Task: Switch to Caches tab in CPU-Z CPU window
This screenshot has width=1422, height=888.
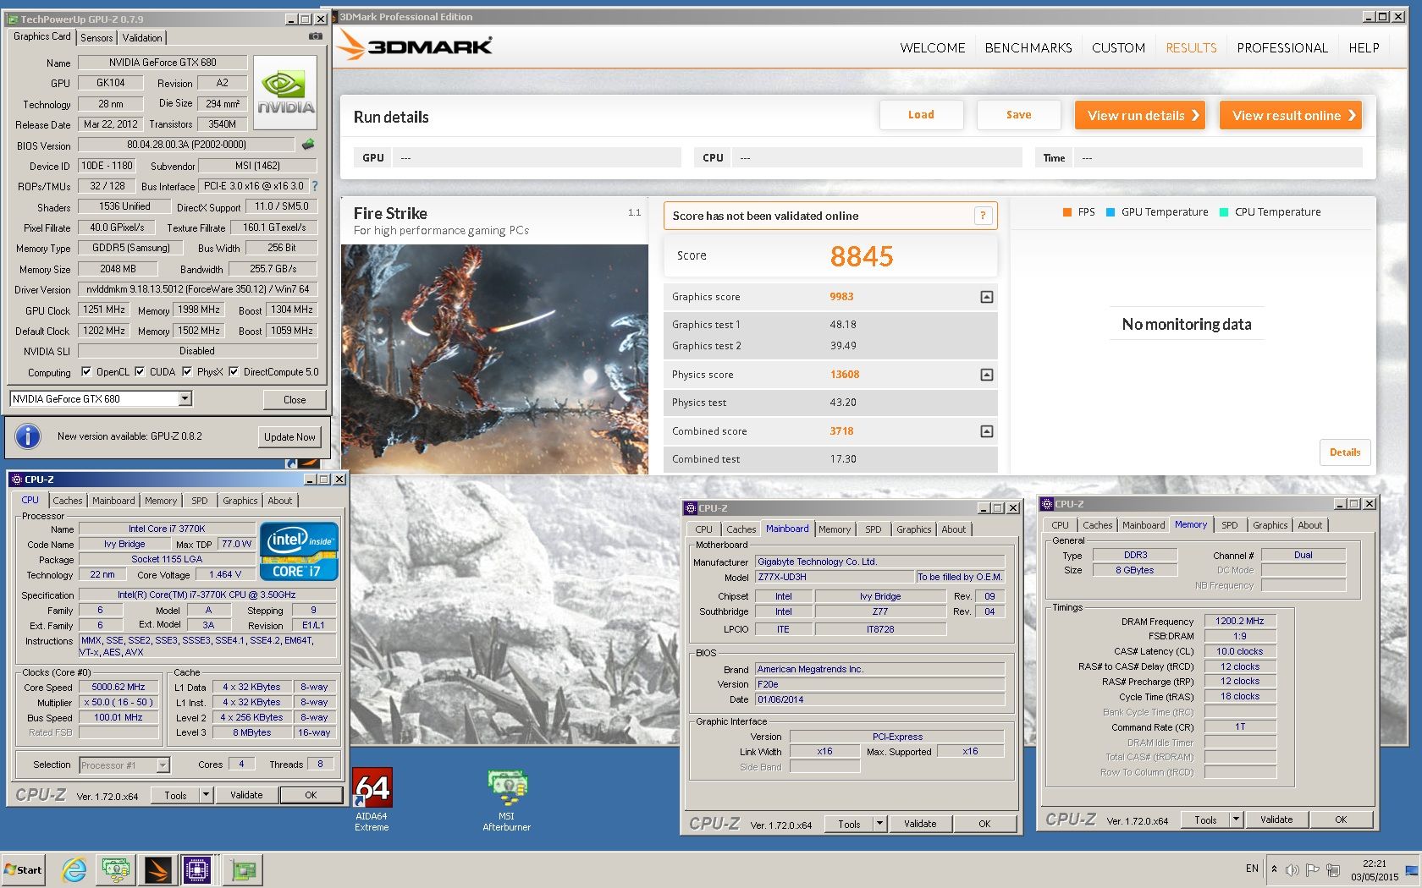Action: (x=67, y=501)
